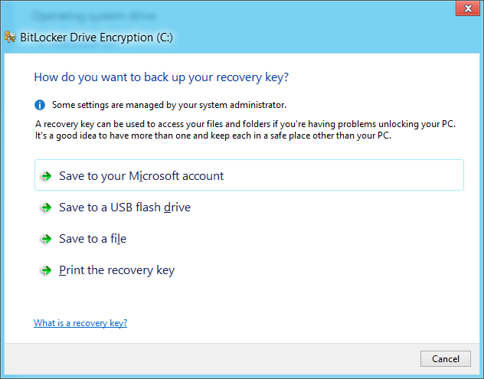
Task: Click green arrow beside USB flash drive option
Action: click(x=46, y=207)
